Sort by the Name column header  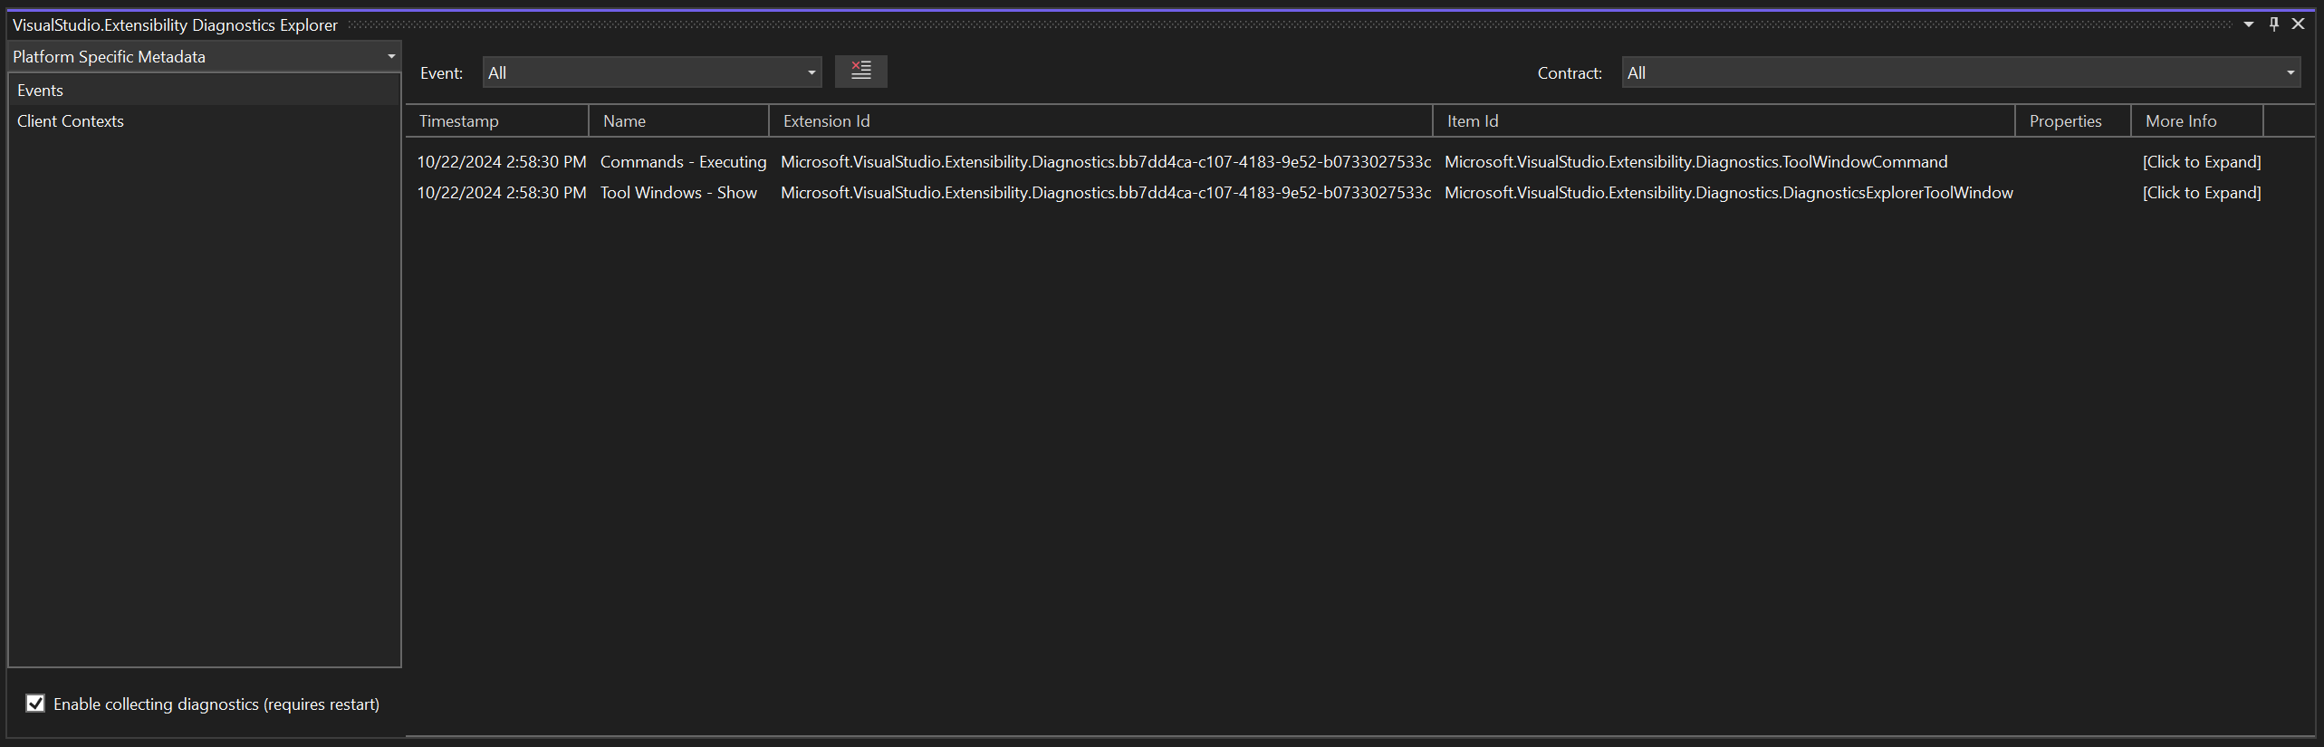coord(679,121)
